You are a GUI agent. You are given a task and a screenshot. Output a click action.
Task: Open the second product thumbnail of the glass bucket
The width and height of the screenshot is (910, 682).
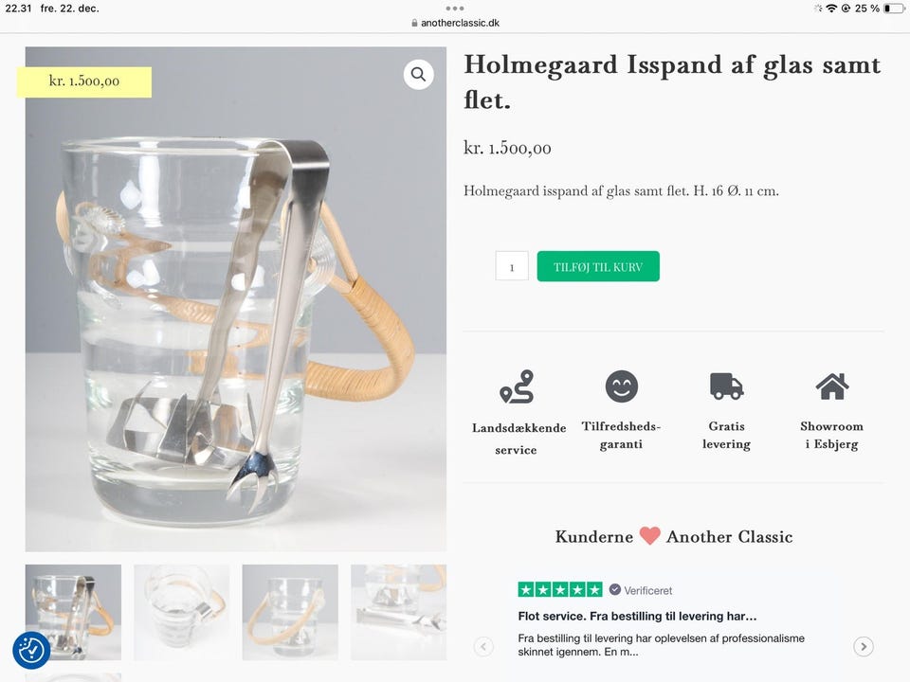(x=181, y=612)
